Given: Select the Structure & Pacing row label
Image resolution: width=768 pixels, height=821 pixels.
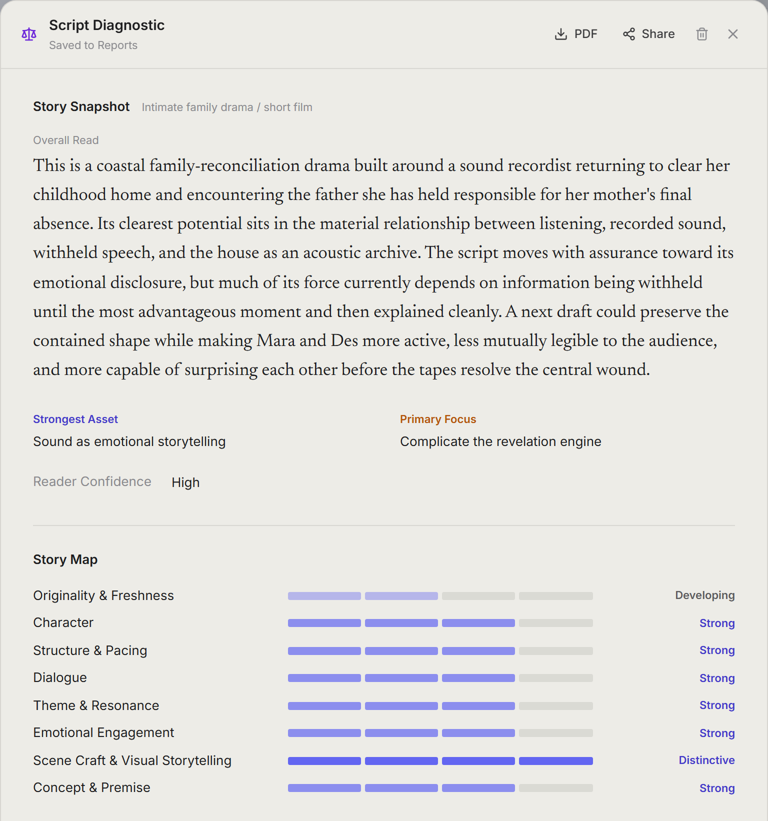Looking at the screenshot, I should (x=90, y=650).
